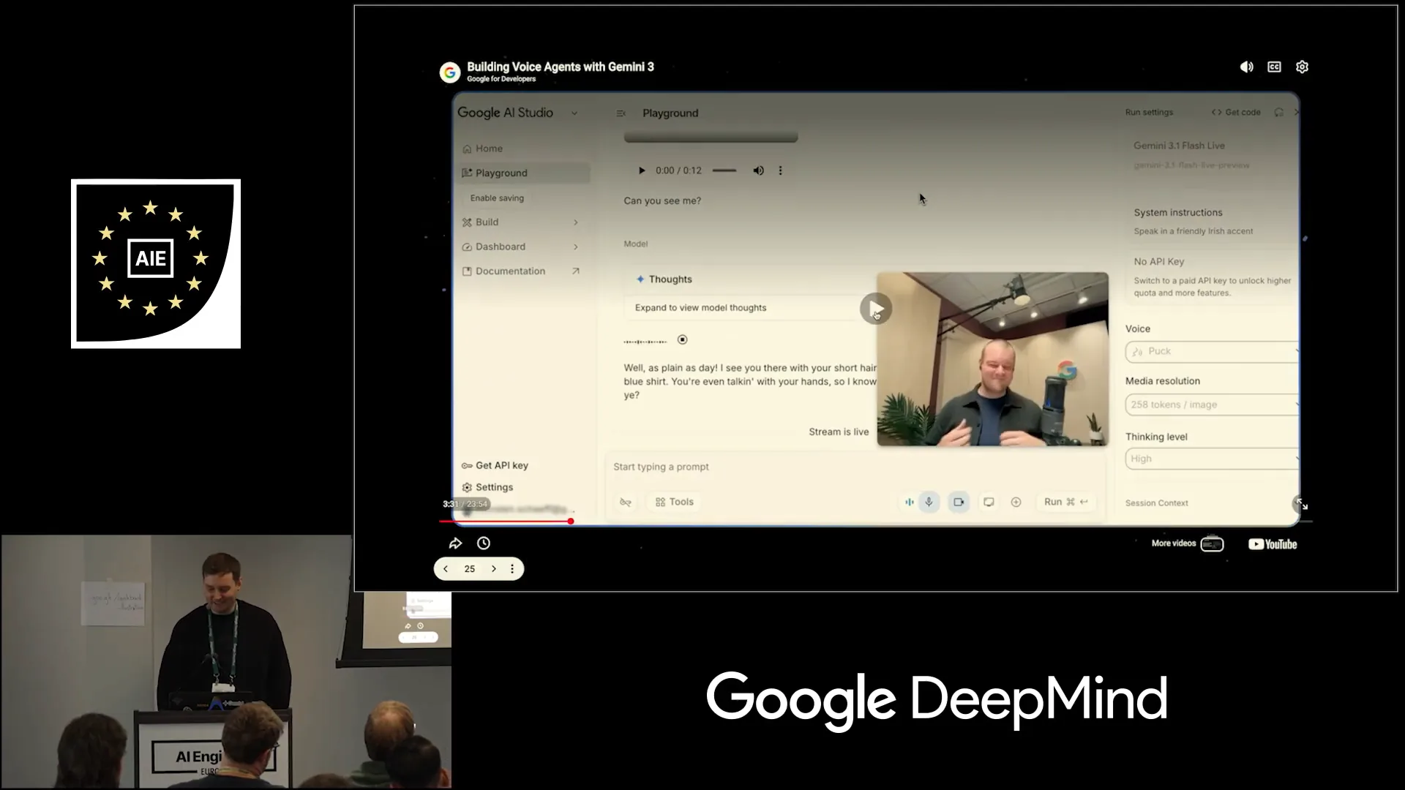Expand the Build sidebar section
This screenshot has height=790, width=1405.
(576, 222)
